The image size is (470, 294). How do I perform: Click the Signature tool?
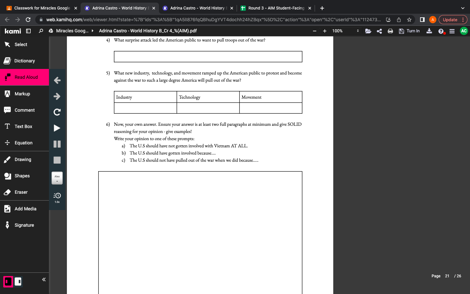pyautogui.click(x=24, y=225)
